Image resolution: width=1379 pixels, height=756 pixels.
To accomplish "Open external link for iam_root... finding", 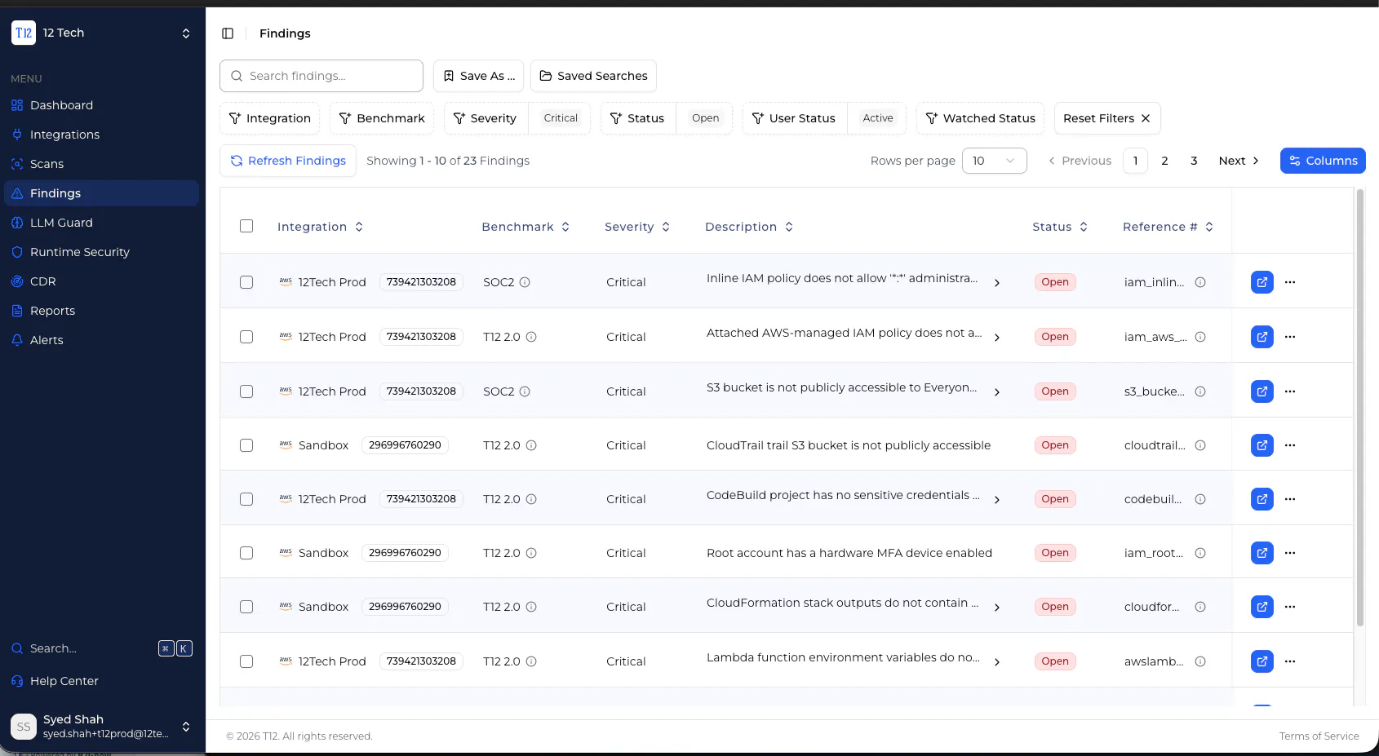I will point(1261,553).
